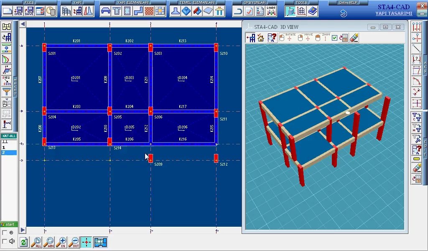Screen dimensions: 428x251
Task: Select the brick wall tool
Action: tap(149, 11)
